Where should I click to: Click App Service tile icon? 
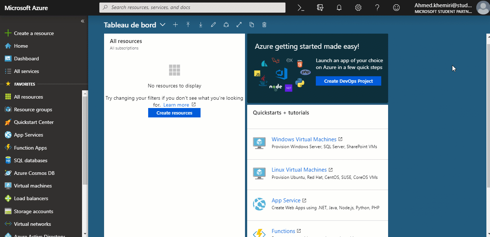[259, 204]
